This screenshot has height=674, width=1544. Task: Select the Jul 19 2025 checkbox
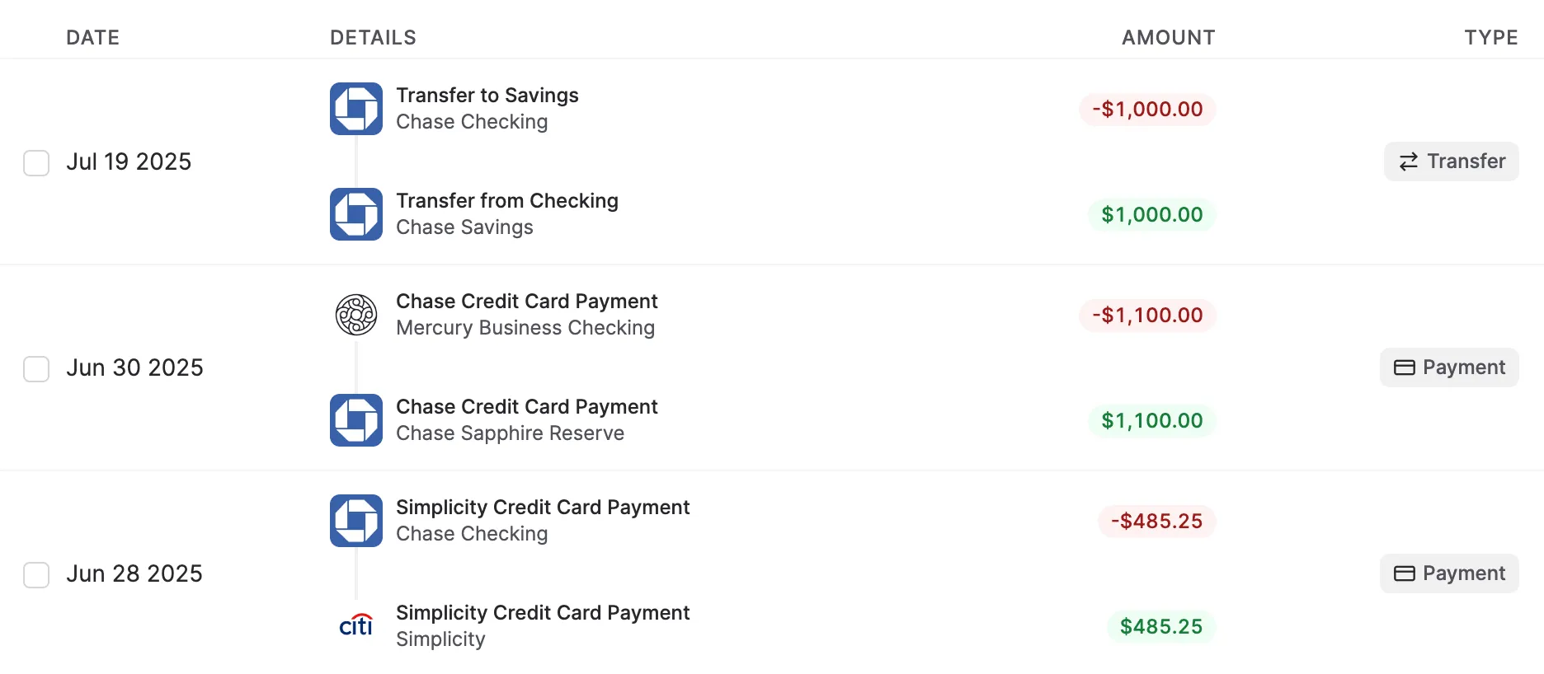click(x=36, y=163)
